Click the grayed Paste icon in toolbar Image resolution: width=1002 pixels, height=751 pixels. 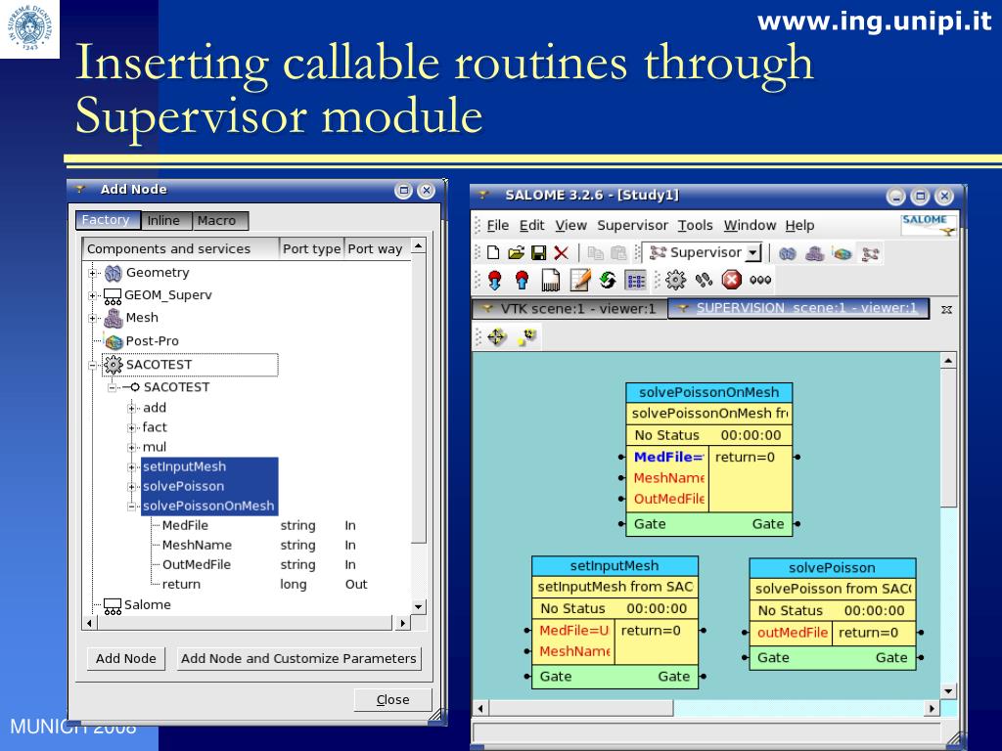point(618,253)
